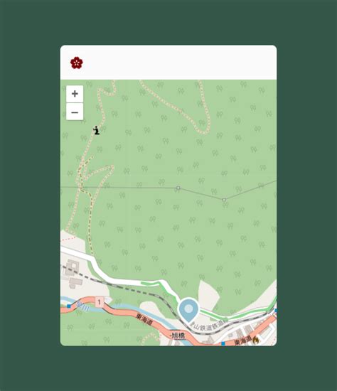Click the 山鉄道鉄道 railway label
The width and height of the screenshot is (337, 391).
pos(208,325)
